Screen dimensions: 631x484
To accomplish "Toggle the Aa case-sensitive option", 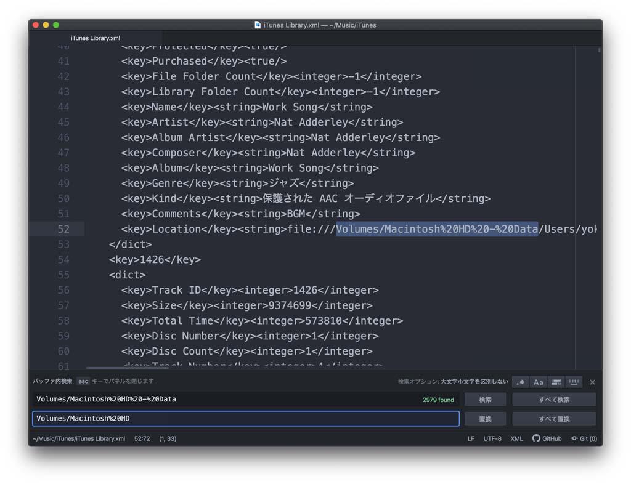I will tap(539, 382).
